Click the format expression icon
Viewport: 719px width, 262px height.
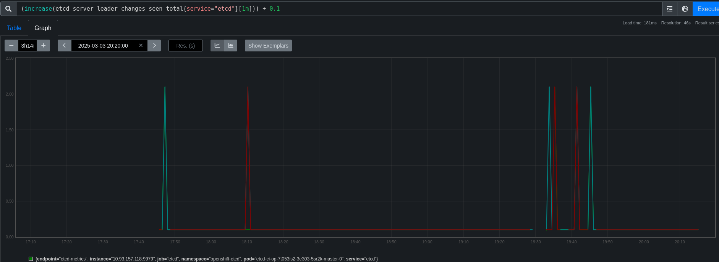(x=669, y=9)
